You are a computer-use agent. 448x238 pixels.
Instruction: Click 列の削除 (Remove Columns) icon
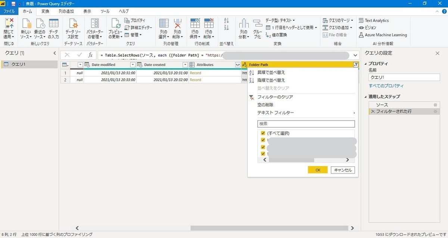tap(177, 23)
